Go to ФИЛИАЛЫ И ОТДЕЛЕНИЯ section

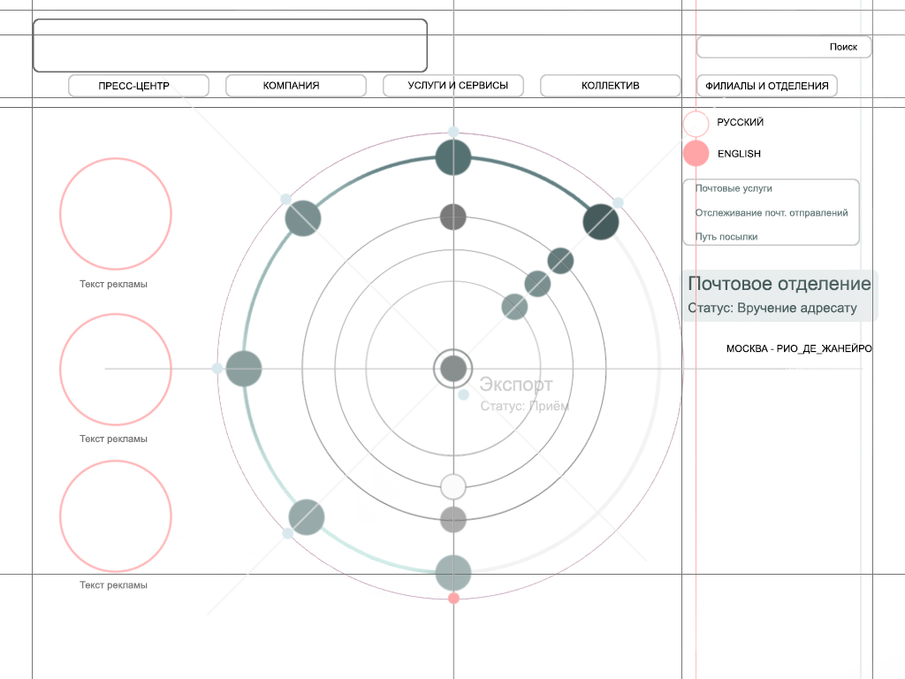[x=767, y=86]
